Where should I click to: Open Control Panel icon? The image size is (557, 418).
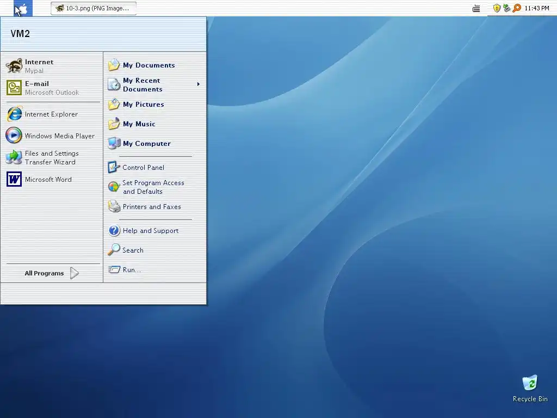coord(114,167)
